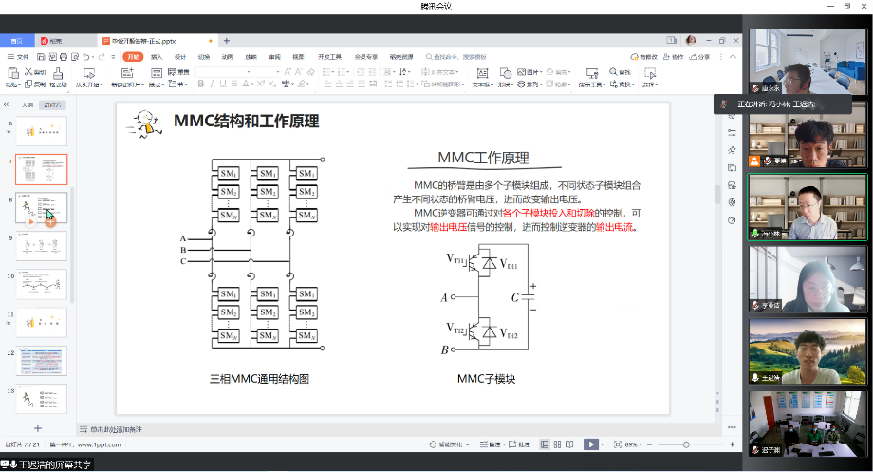The width and height of the screenshot is (873, 472).
Task: Click the Shapes icon in ribbon
Action: [505, 73]
